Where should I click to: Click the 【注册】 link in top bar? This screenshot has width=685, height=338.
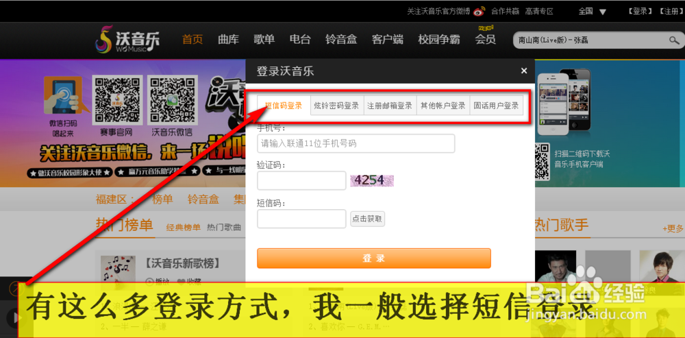coord(671,12)
